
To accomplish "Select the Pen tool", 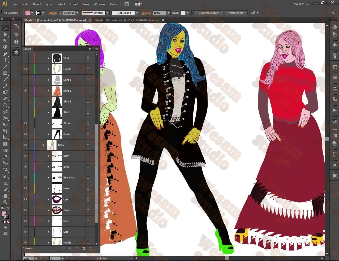I will tap(5, 54).
